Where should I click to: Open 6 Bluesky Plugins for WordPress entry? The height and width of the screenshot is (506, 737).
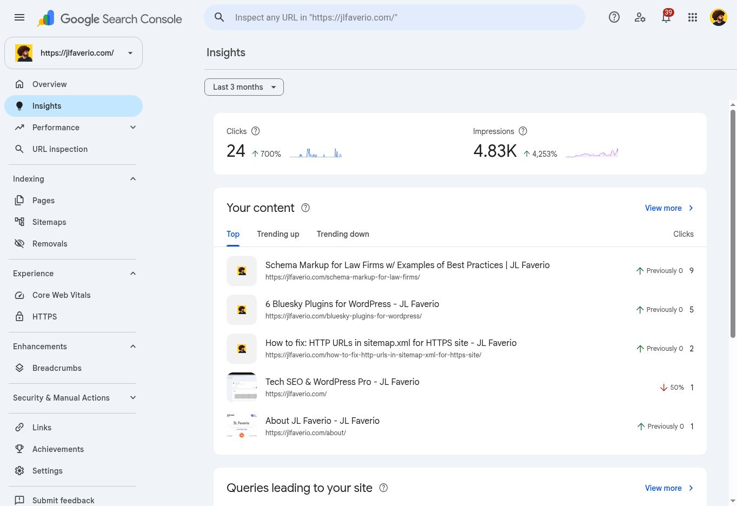point(352,304)
